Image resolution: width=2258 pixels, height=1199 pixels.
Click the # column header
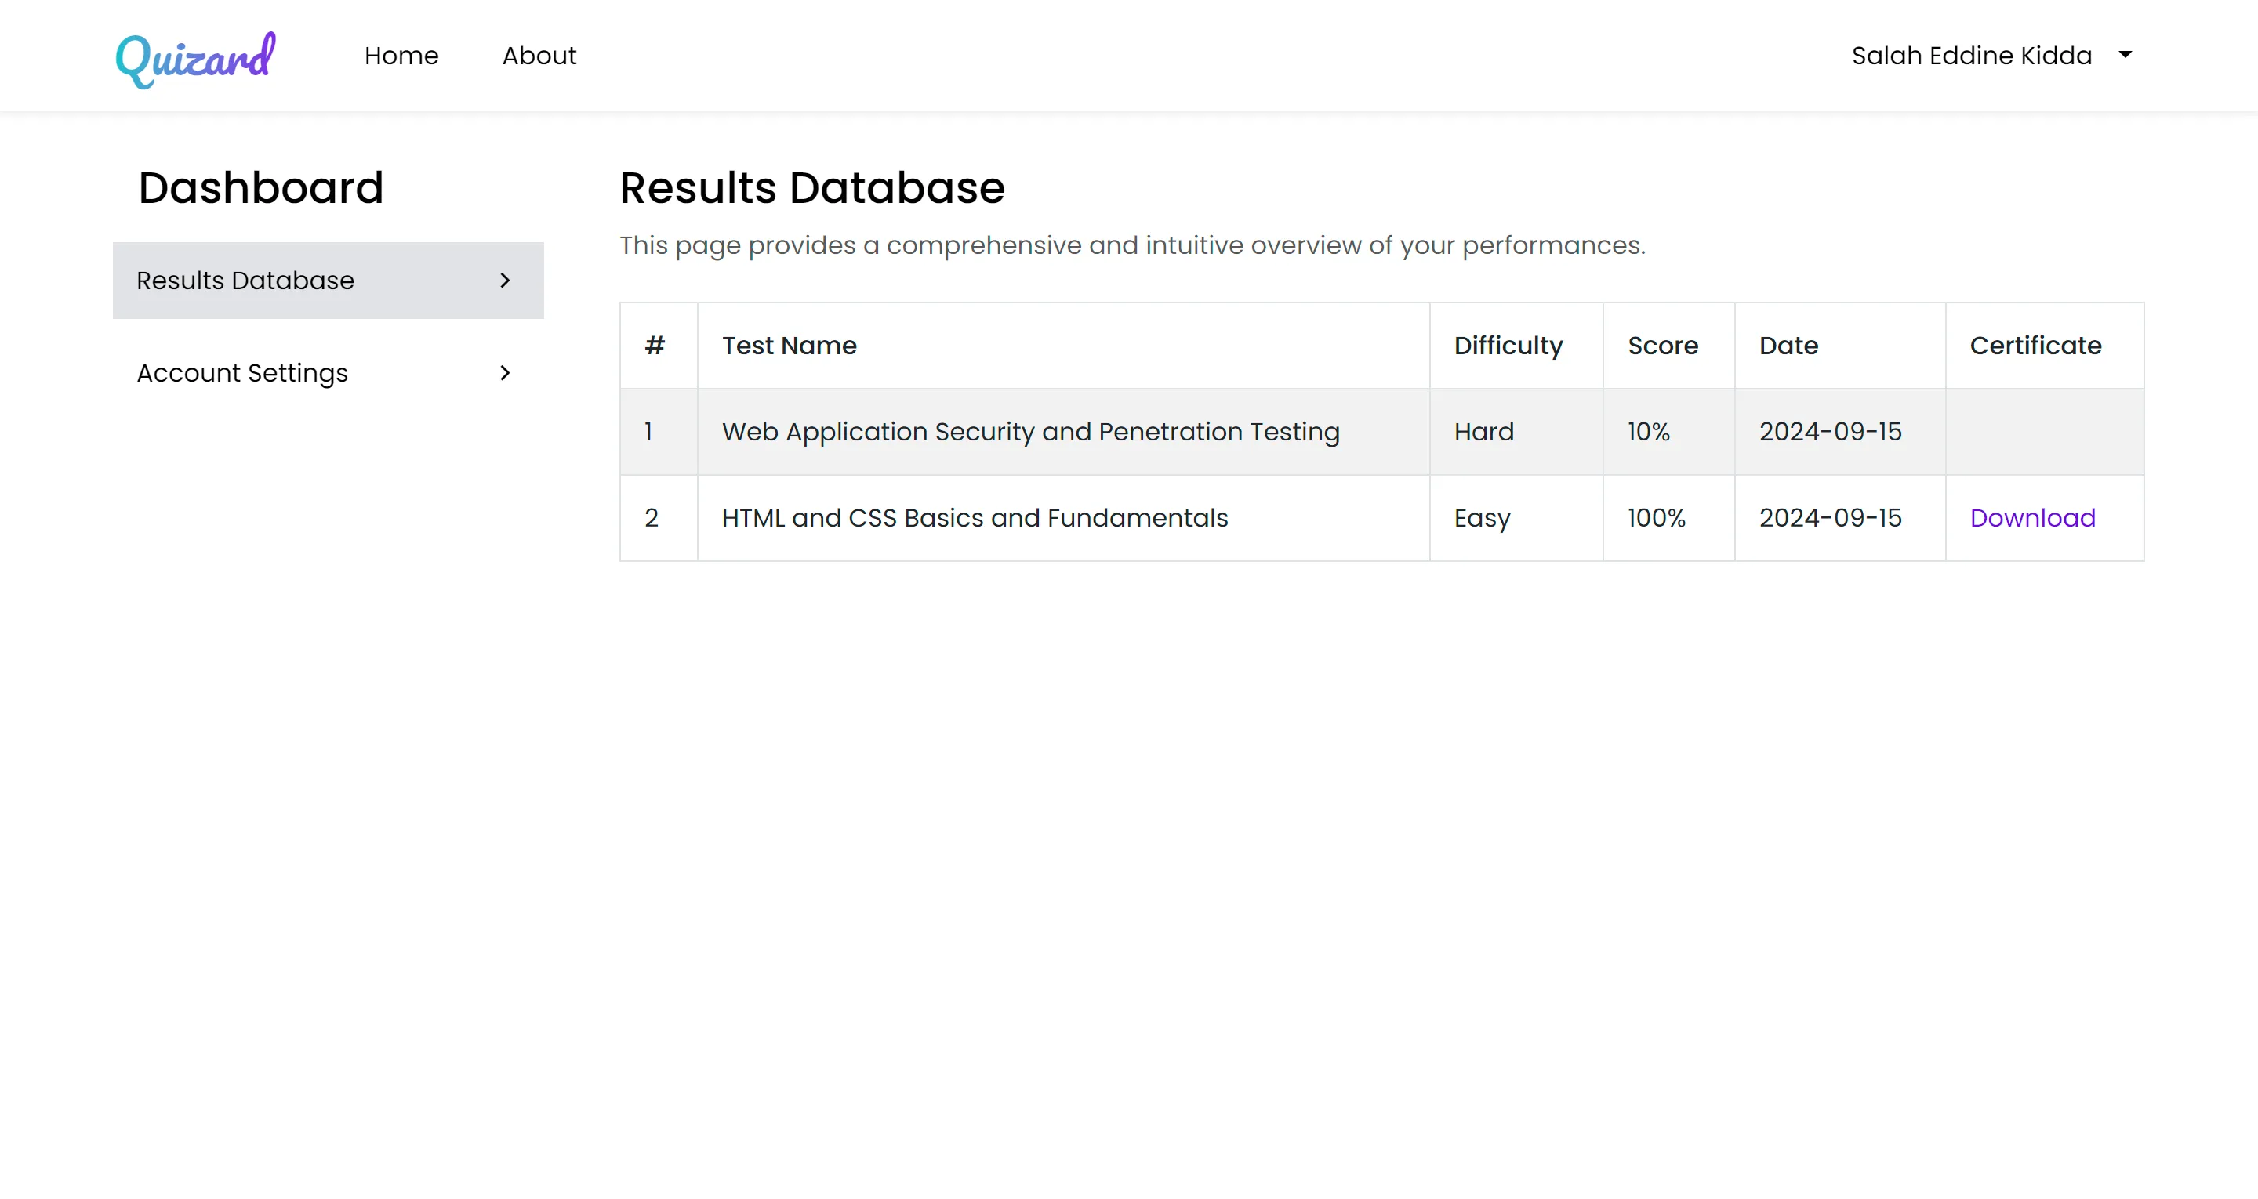(659, 346)
